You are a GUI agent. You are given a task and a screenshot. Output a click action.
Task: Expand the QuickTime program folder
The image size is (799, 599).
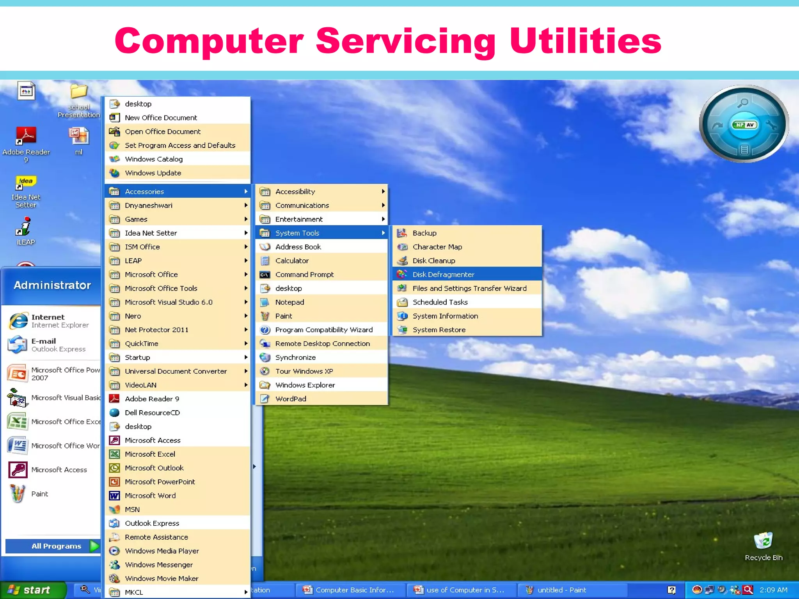[x=178, y=344]
